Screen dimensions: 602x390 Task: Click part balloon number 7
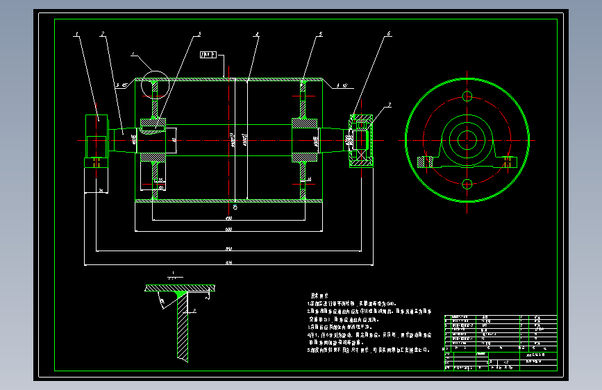tap(390, 105)
